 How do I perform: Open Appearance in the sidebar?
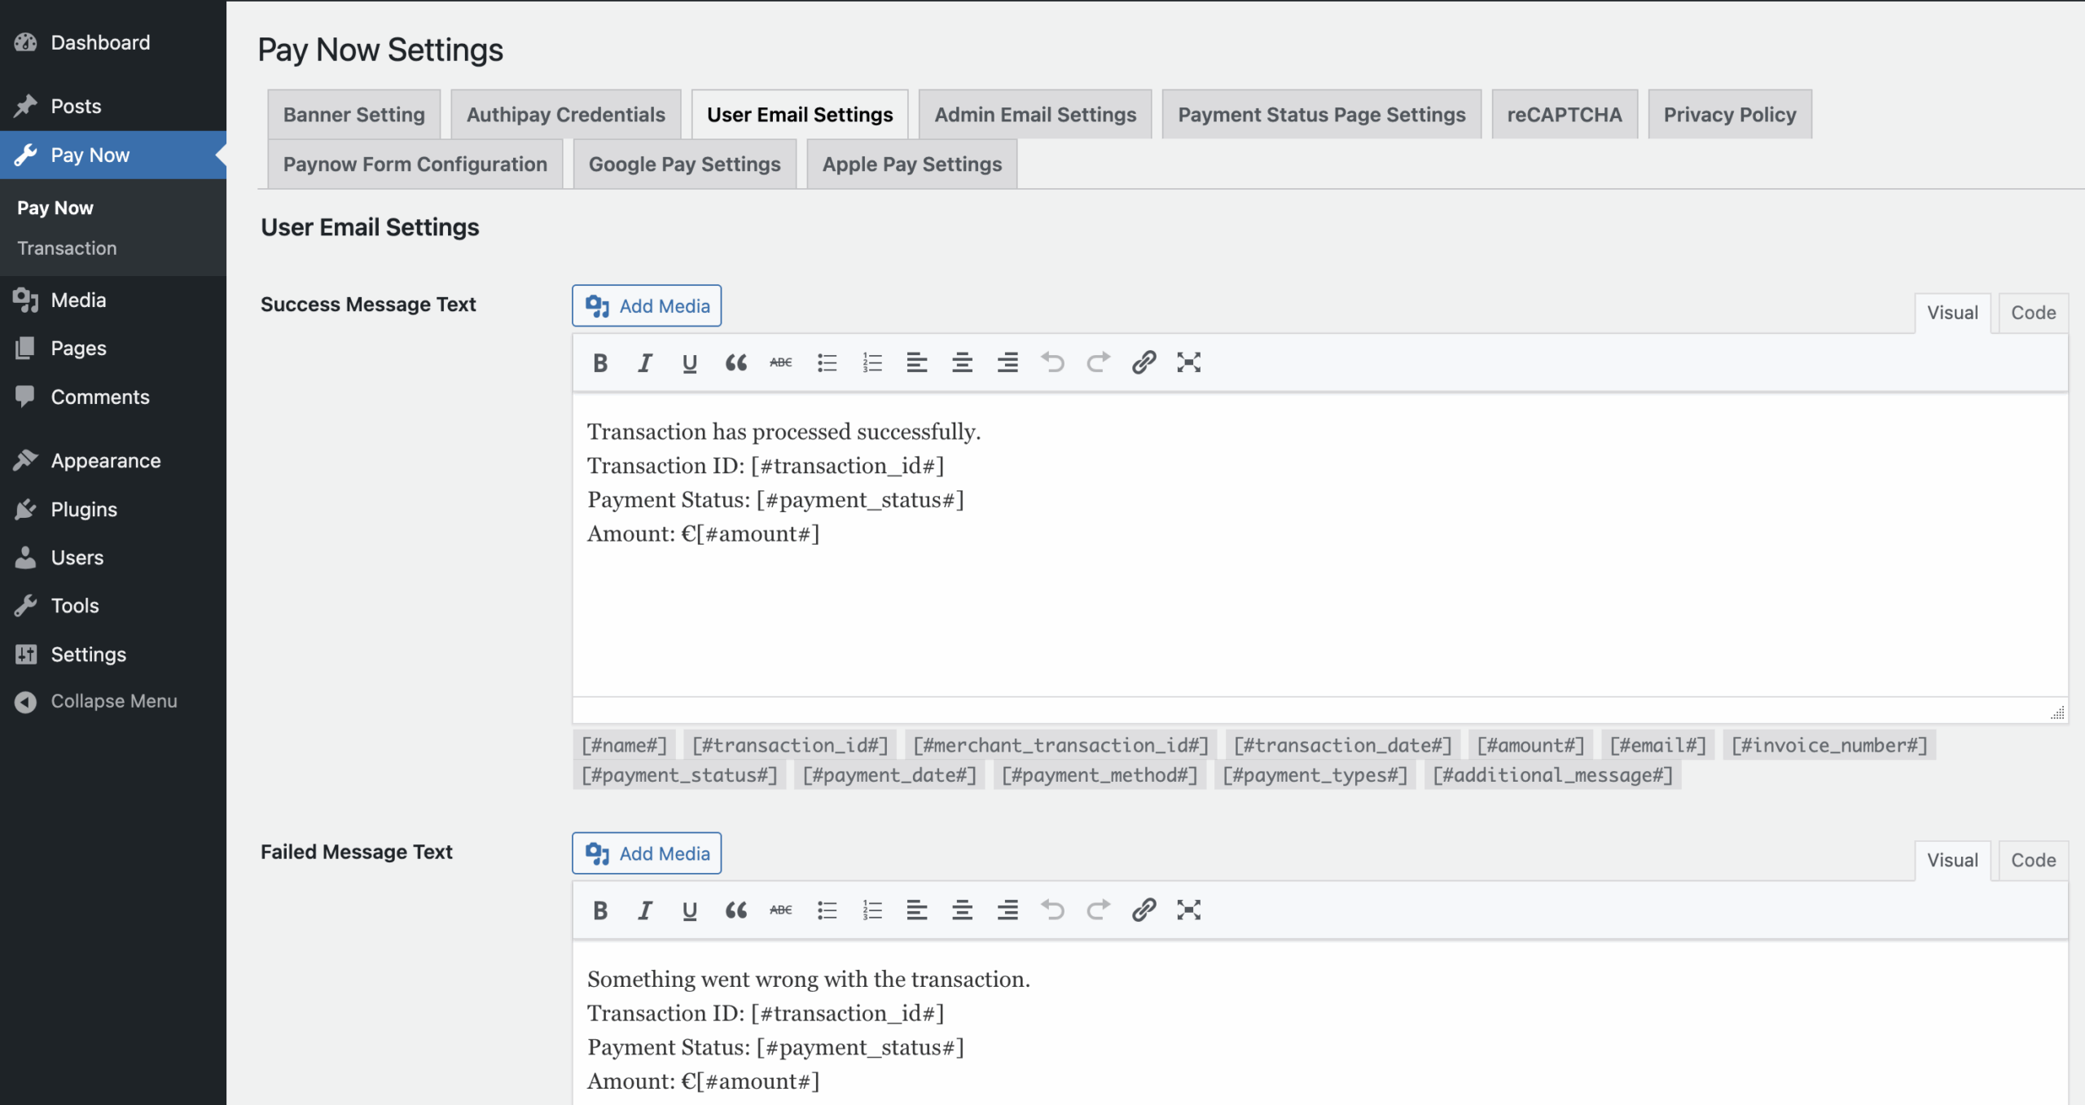coord(113,461)
